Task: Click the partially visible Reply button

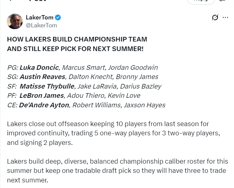Action: point(201,1)
